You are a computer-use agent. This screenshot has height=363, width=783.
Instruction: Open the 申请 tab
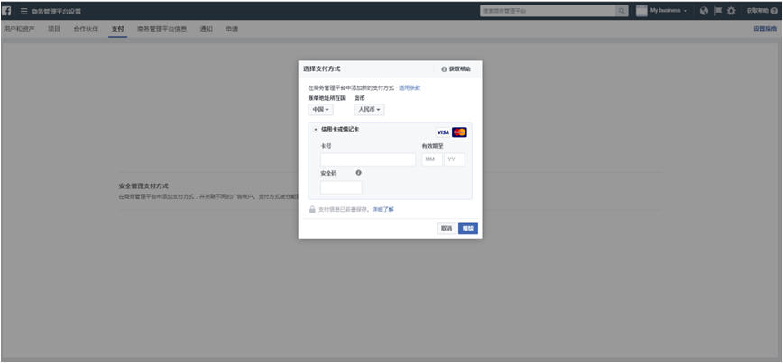(x=232, y=29)
